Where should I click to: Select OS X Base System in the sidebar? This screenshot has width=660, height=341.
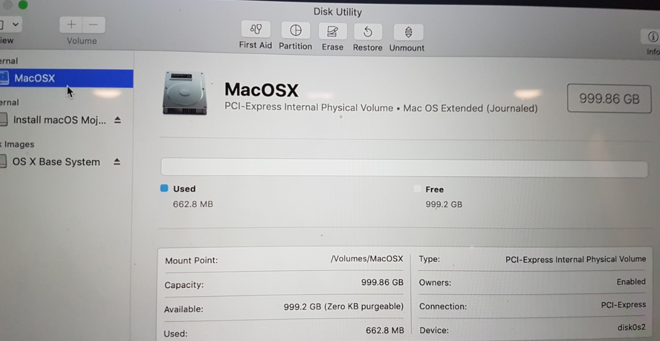tap(56, 161)
